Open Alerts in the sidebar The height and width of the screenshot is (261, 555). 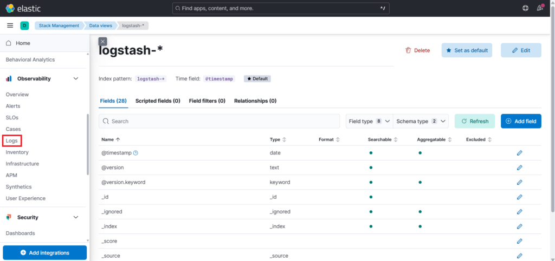click(x=13, y=106)
